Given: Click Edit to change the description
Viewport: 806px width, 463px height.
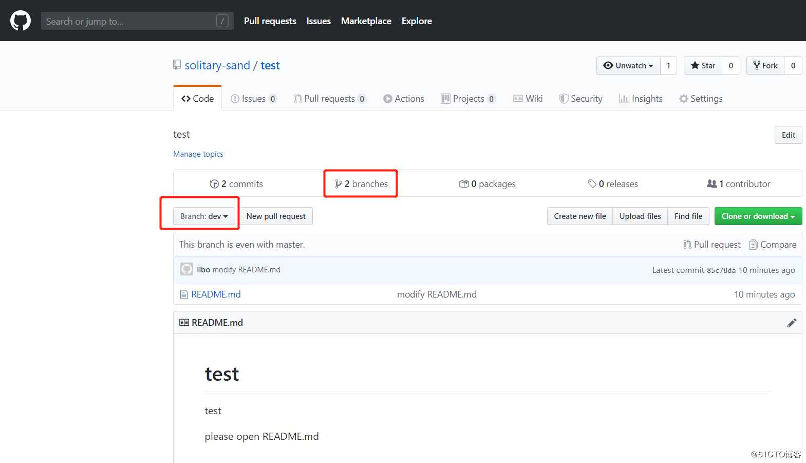Looking at the screenshot, I should click(x=788, y=135).
